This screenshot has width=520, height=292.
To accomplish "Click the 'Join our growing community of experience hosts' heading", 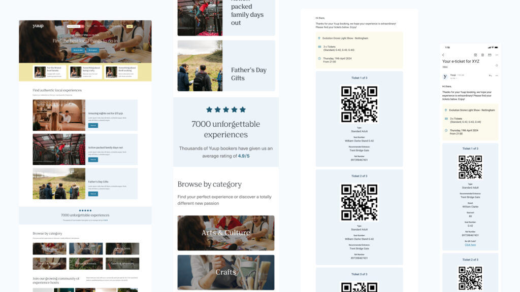I will (56, 280).
